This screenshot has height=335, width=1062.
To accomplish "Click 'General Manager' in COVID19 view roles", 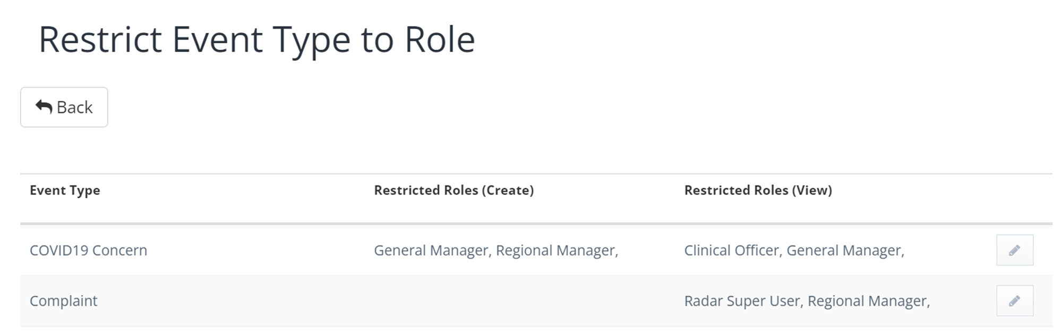I will 844,250.
